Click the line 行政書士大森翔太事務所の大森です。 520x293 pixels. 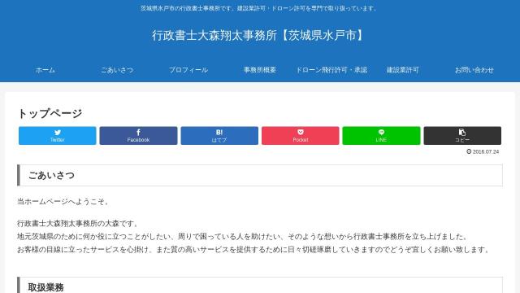[78, 223]
